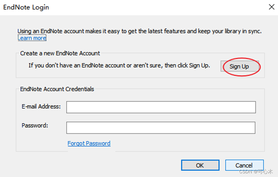Click the sync description sentence

[x=140, y=31]
